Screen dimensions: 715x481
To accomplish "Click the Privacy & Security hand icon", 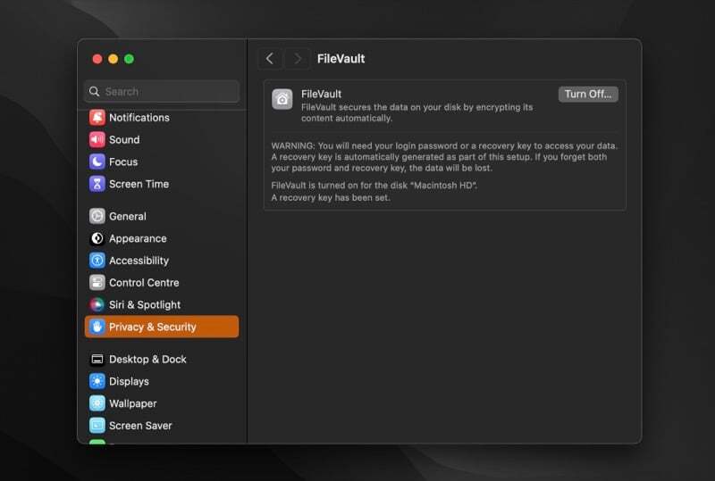I will [97, 327].
